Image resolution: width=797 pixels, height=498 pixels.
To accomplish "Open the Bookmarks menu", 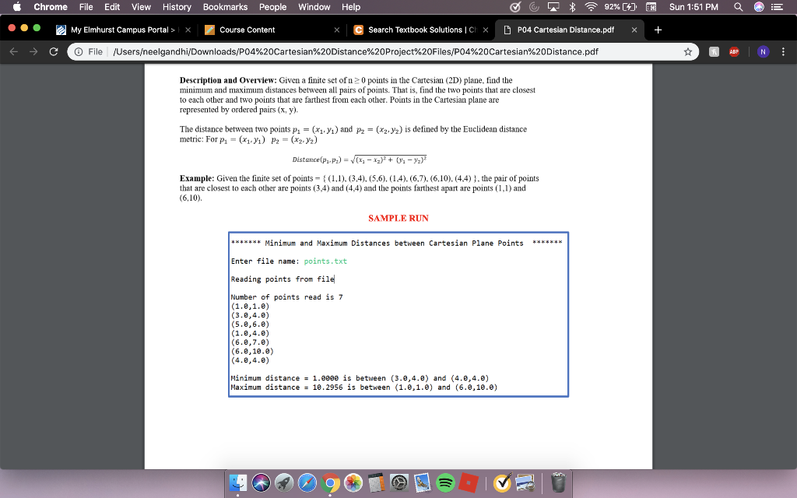I will (225, 7).
